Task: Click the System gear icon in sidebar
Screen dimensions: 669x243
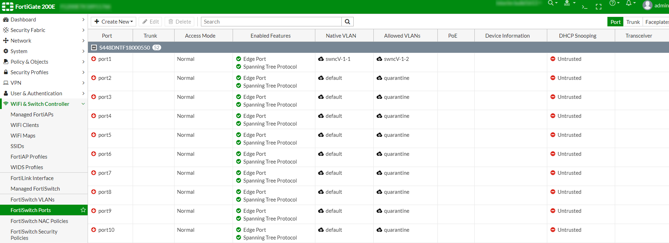Action: 6,51
